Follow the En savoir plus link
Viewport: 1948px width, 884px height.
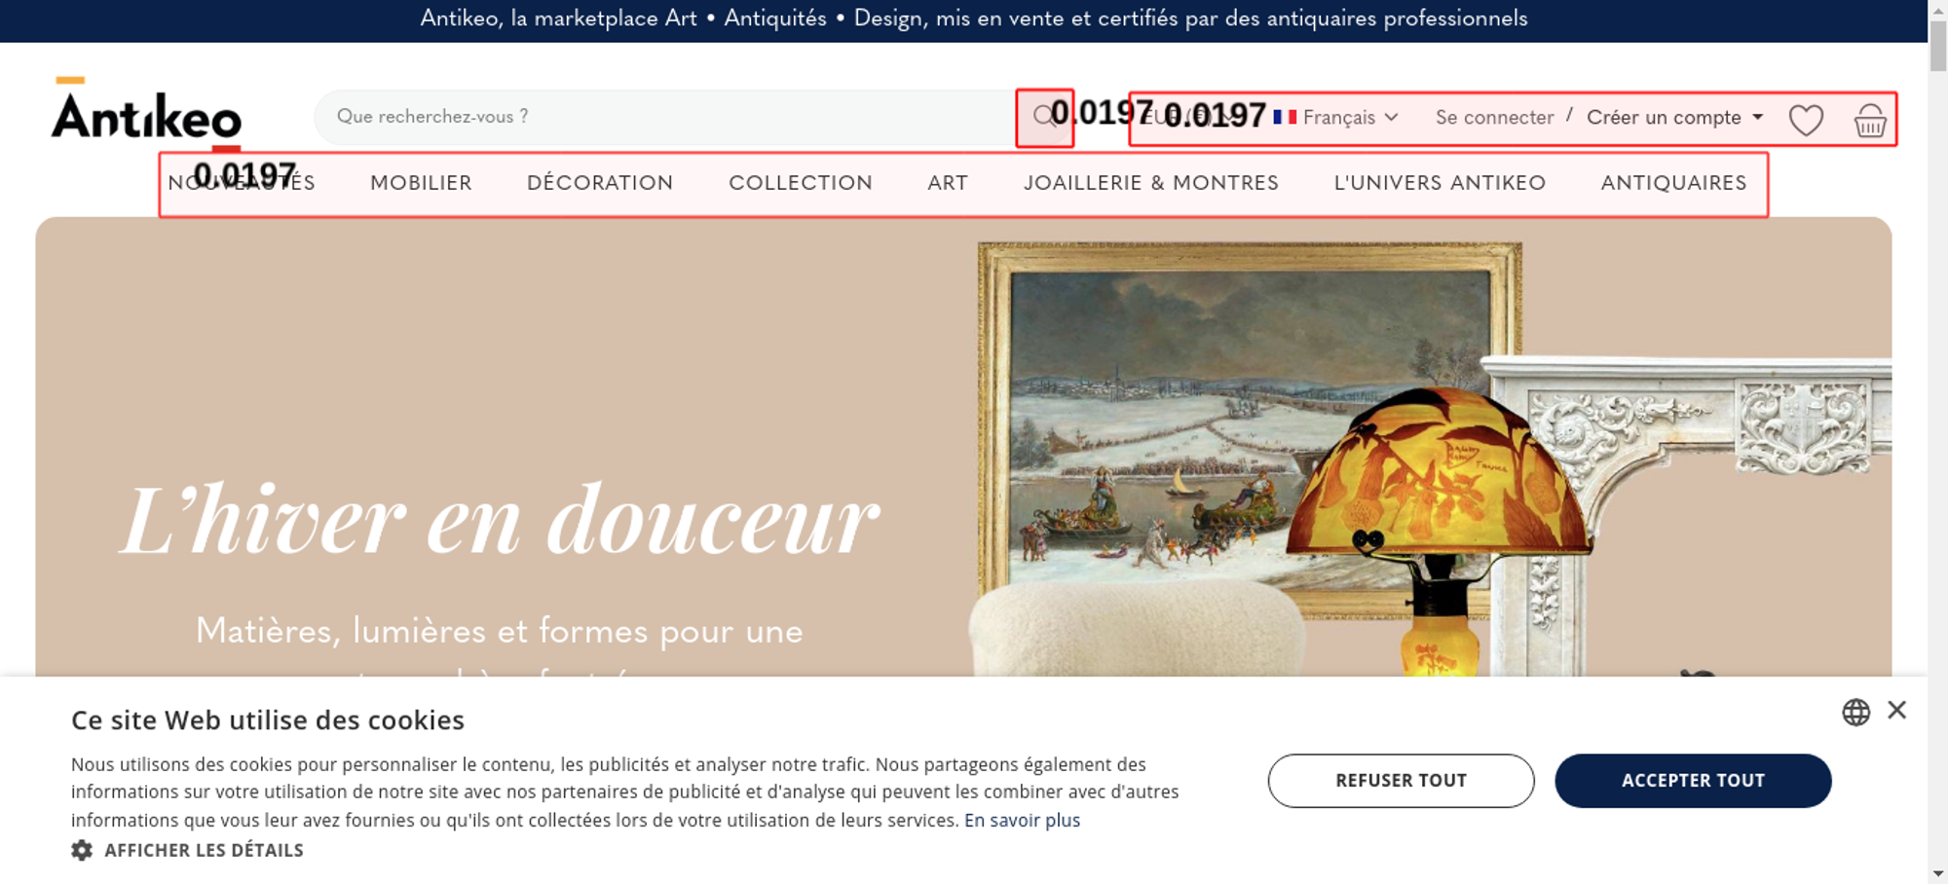click(1022, 821)
